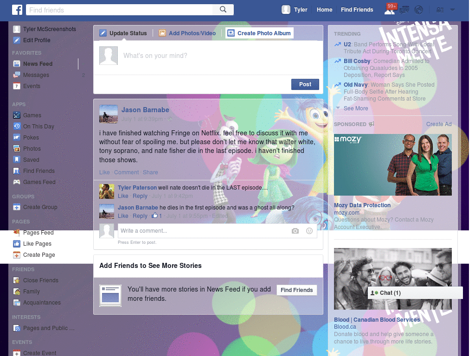Expand See More trending topics
475x356 pixels.
(356, 108)
